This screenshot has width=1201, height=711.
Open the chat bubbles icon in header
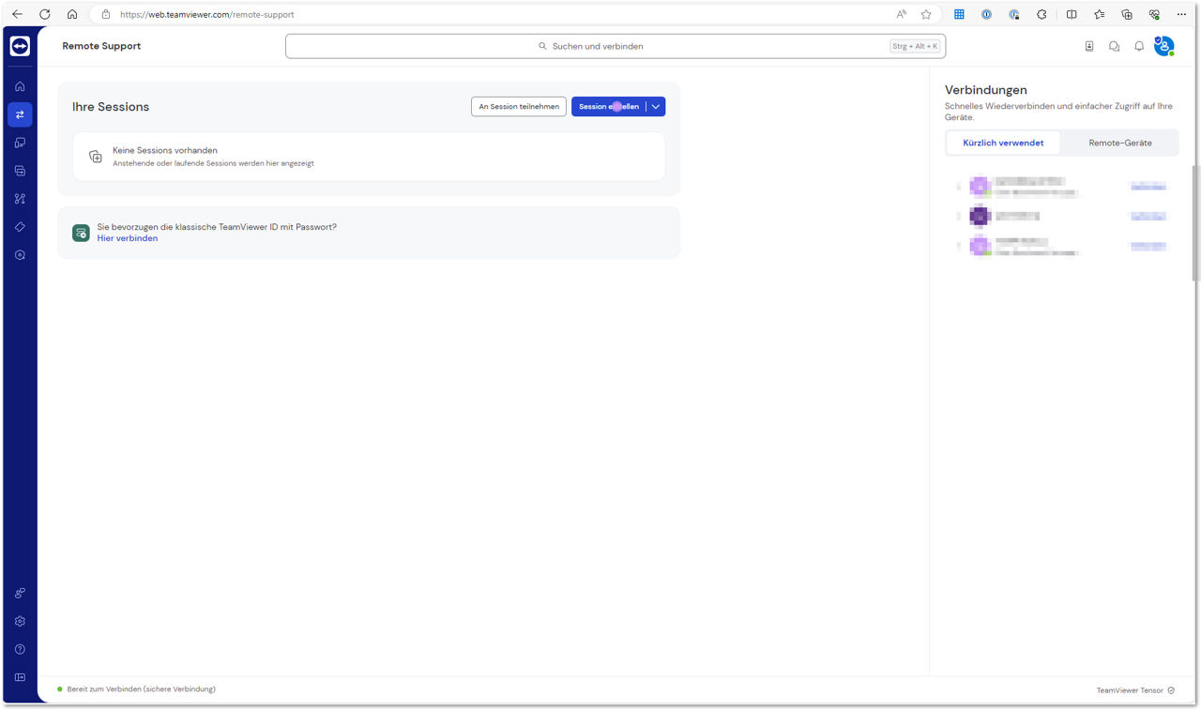click(1114, 46)
